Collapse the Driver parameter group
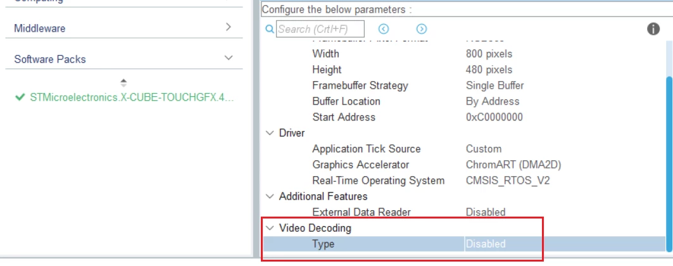The width and height of the screenshot is (673, 266). (x=270, y=133)
